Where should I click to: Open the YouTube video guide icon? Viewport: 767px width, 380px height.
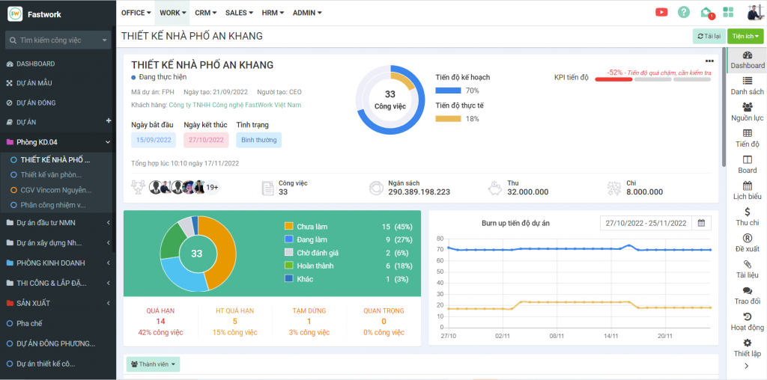click(x=661, y=12)
